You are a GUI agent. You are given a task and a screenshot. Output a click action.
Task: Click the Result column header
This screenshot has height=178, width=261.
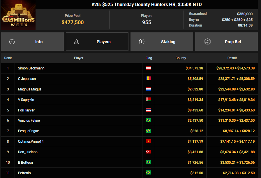(232, 58)
